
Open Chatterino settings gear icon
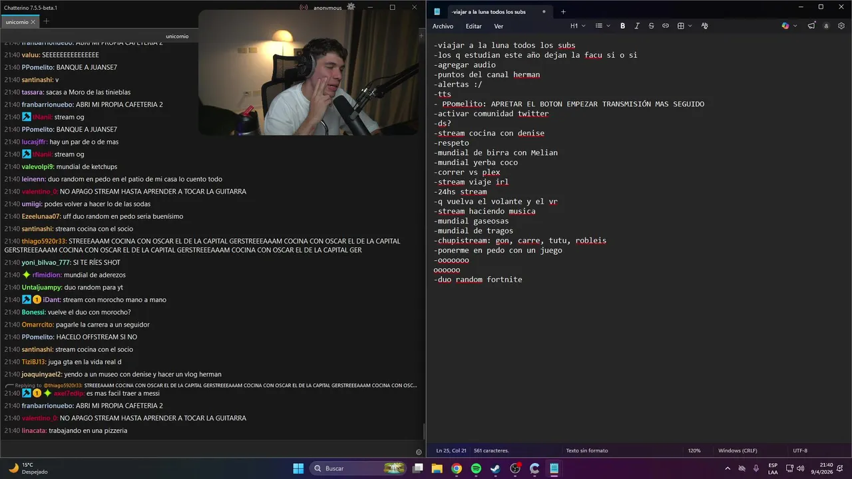(351, 7)
